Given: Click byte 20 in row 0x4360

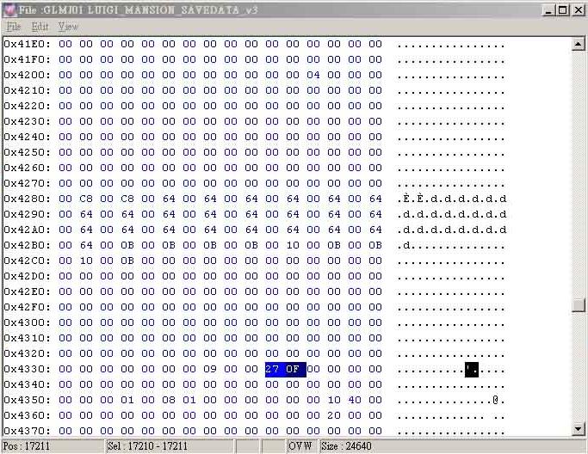Looking at the screenshot, I should pyautogui.click(x=334, y=415).
